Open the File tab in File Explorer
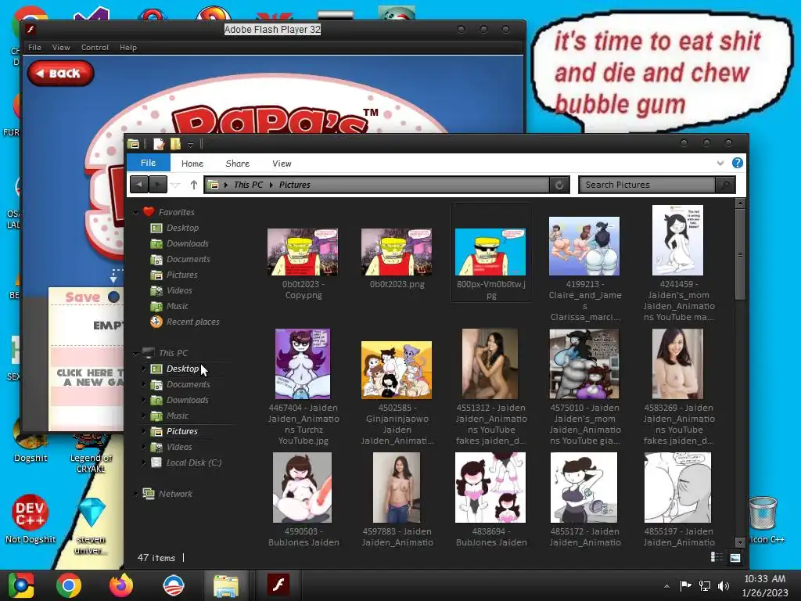 tap(148, 163)
